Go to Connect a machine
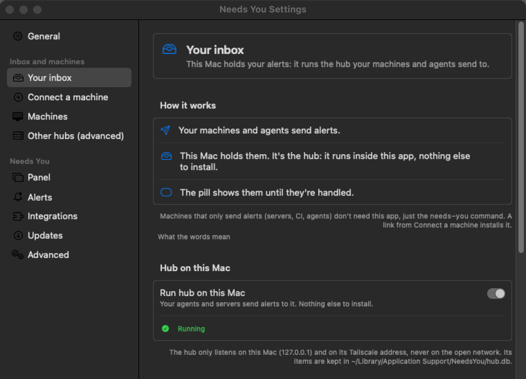Viewport: 526px width, 379px height. coord(69,97)
